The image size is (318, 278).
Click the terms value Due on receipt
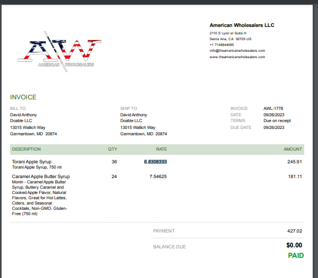pos(277,121)
